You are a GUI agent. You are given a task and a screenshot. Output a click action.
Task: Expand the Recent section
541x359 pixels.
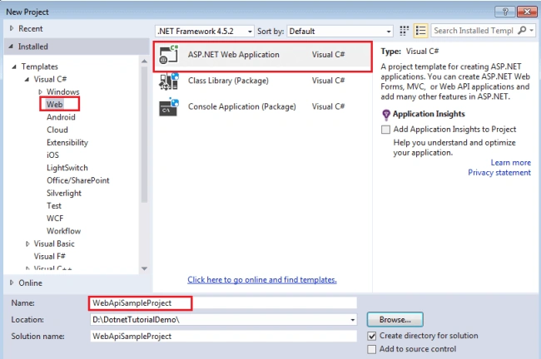12,28
